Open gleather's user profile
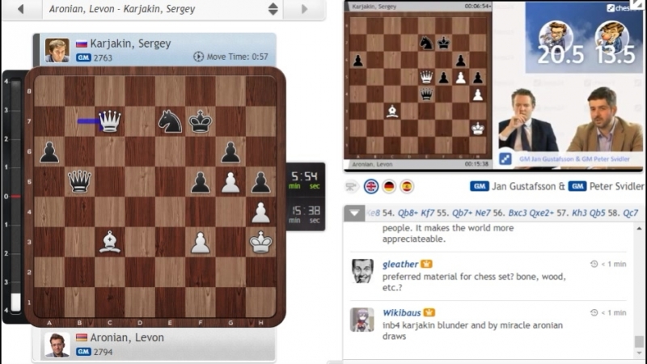This screenshot has height=364, width=647. coord(400,265)
